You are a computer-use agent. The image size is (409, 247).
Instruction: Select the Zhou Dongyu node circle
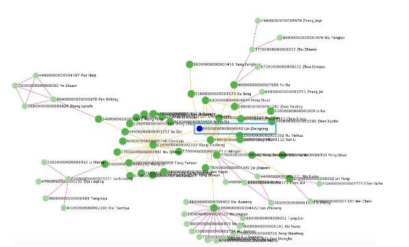pyautogui.click(x=258, y=67)
